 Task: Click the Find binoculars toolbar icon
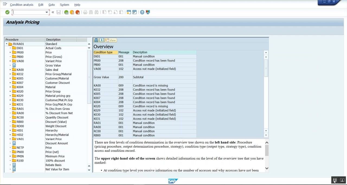(91, 12)
